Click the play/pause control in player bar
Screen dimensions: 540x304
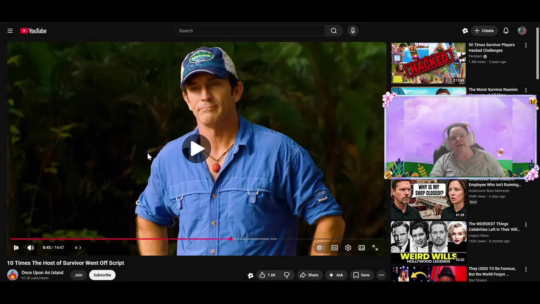pos(16,248)
